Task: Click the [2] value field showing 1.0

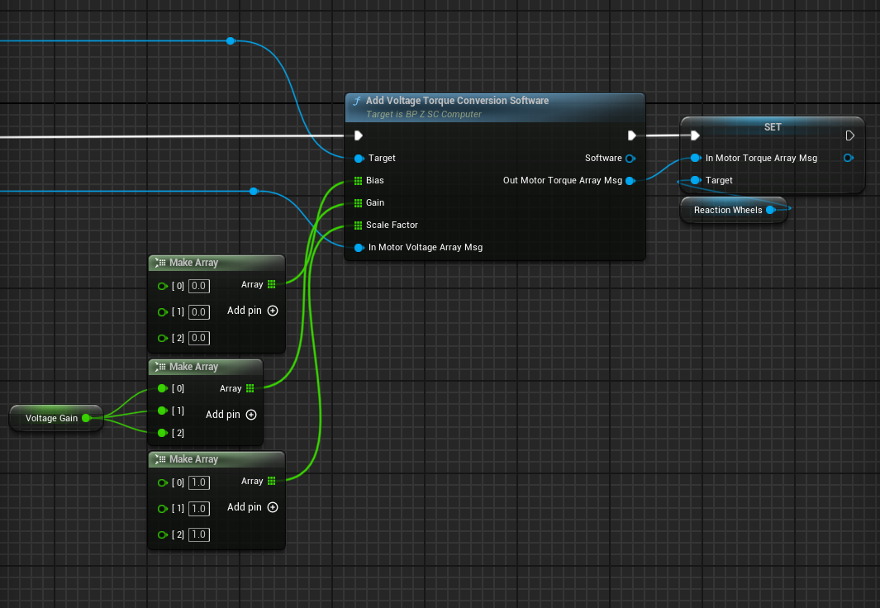Action: (x=199, y=534)
